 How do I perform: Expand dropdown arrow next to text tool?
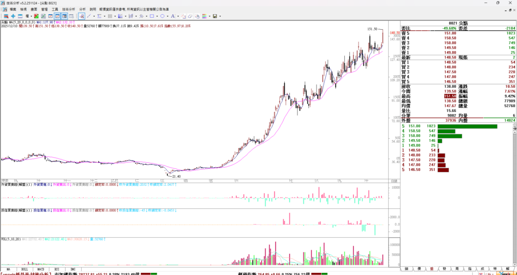178,16
